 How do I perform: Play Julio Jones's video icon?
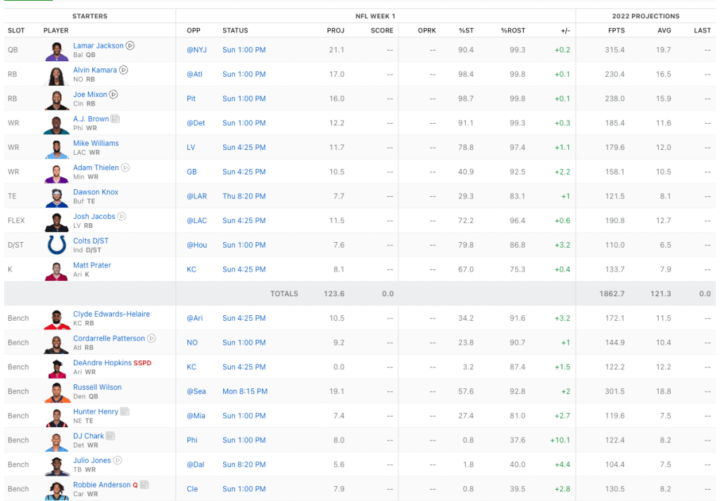click(118, 460)
